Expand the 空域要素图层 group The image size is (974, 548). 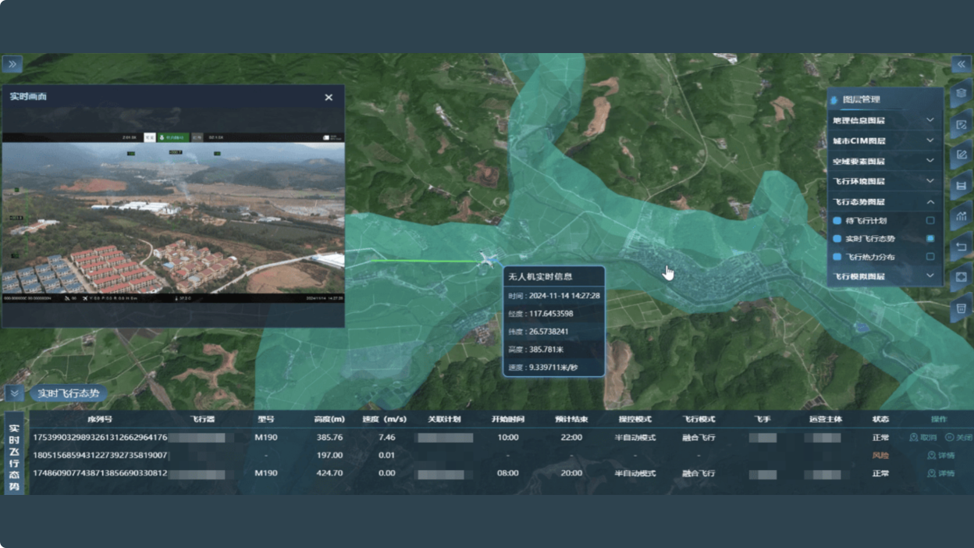[x=930, y=161]
